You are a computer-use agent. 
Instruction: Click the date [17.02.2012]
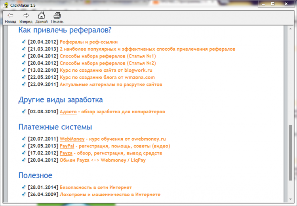[43, 153]
